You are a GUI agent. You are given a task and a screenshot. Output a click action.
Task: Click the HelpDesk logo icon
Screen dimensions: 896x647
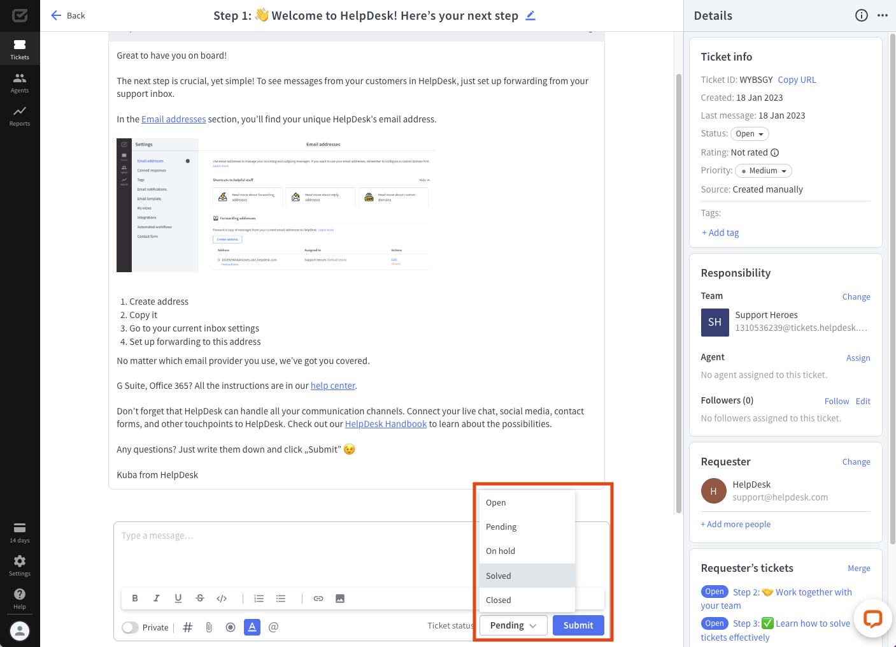(x=20, y=15)
